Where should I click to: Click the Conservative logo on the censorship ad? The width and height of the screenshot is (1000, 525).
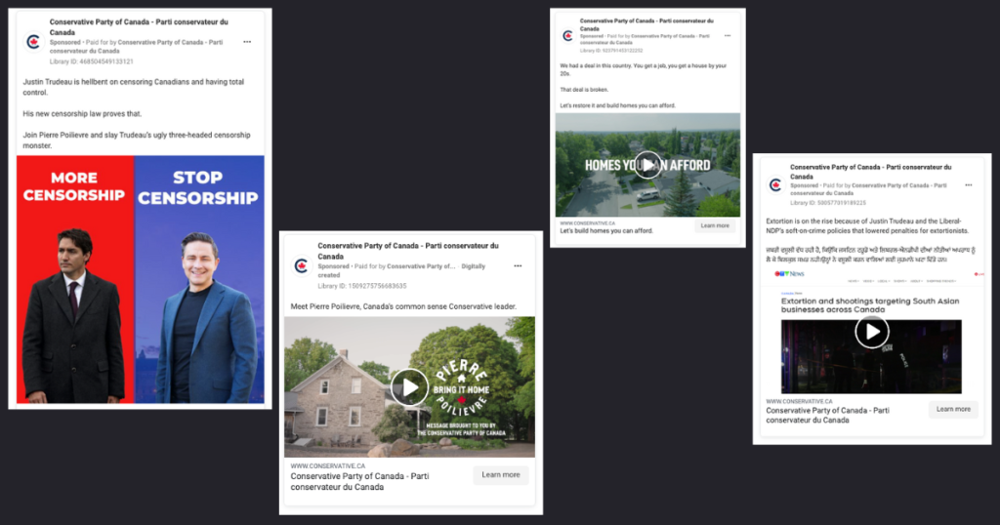pyautogui.click(x=33, y=42)
